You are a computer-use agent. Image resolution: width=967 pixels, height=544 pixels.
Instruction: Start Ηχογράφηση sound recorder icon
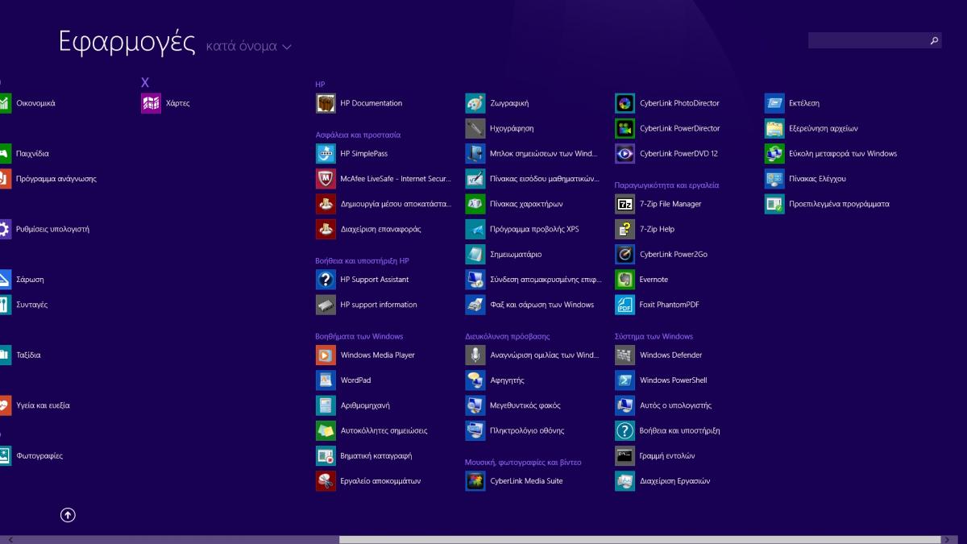pos(475,128)
